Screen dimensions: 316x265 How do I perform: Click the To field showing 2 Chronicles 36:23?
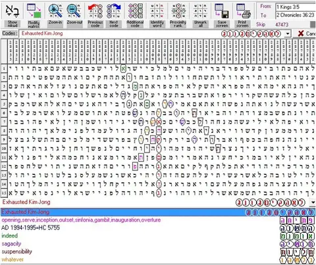coord(296,15)
